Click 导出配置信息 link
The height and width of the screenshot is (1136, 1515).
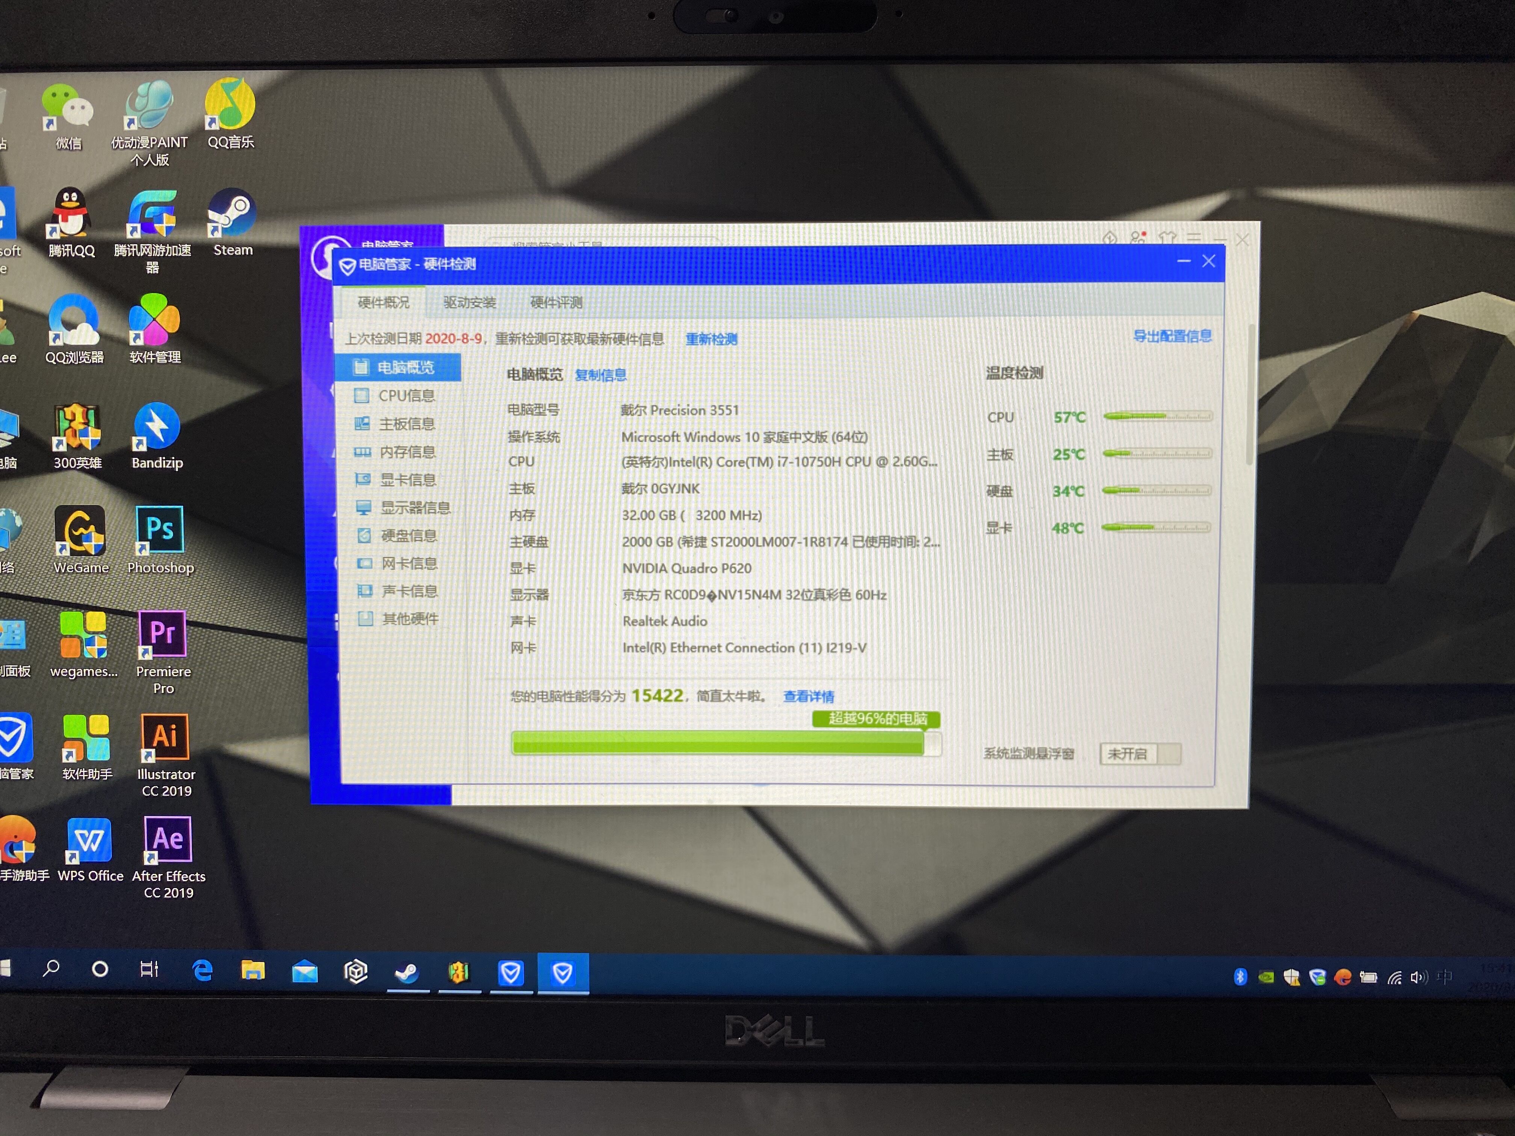1172,336
